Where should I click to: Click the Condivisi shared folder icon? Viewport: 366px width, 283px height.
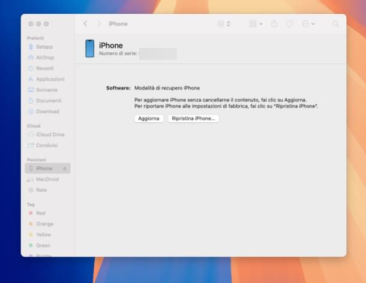[31, 145]
